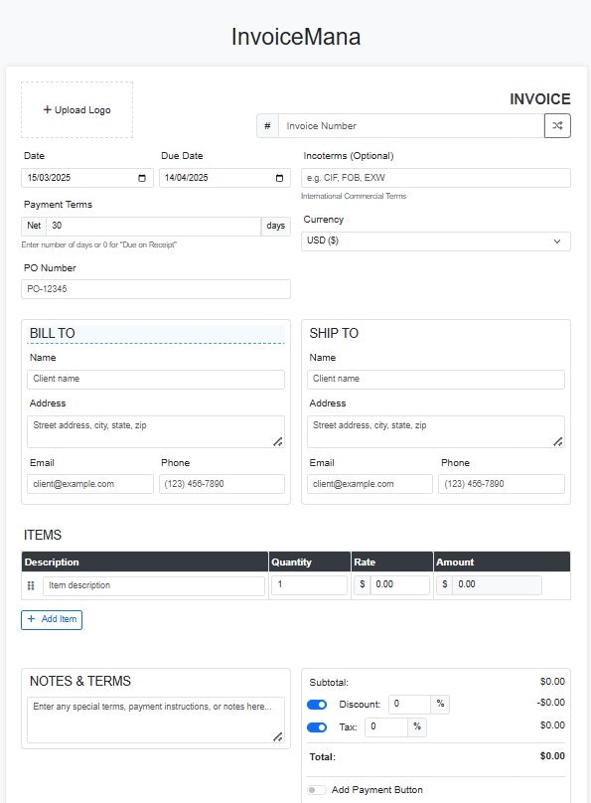Click the Tax percent unit selector
This screenshot has height=803, width=591.
tap(417, 726)
